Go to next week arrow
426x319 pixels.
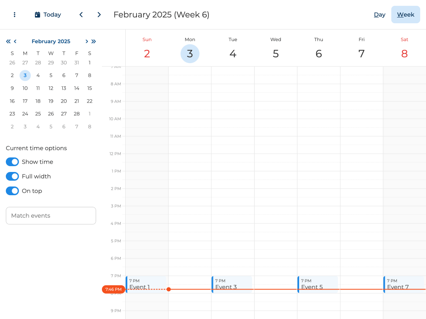[99, 15]
